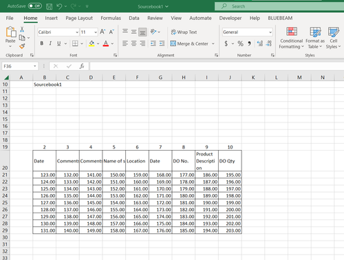The height and width of the screenshot is (260, 344).
Task: Click into the formula bar
Action: click(217, 66)
